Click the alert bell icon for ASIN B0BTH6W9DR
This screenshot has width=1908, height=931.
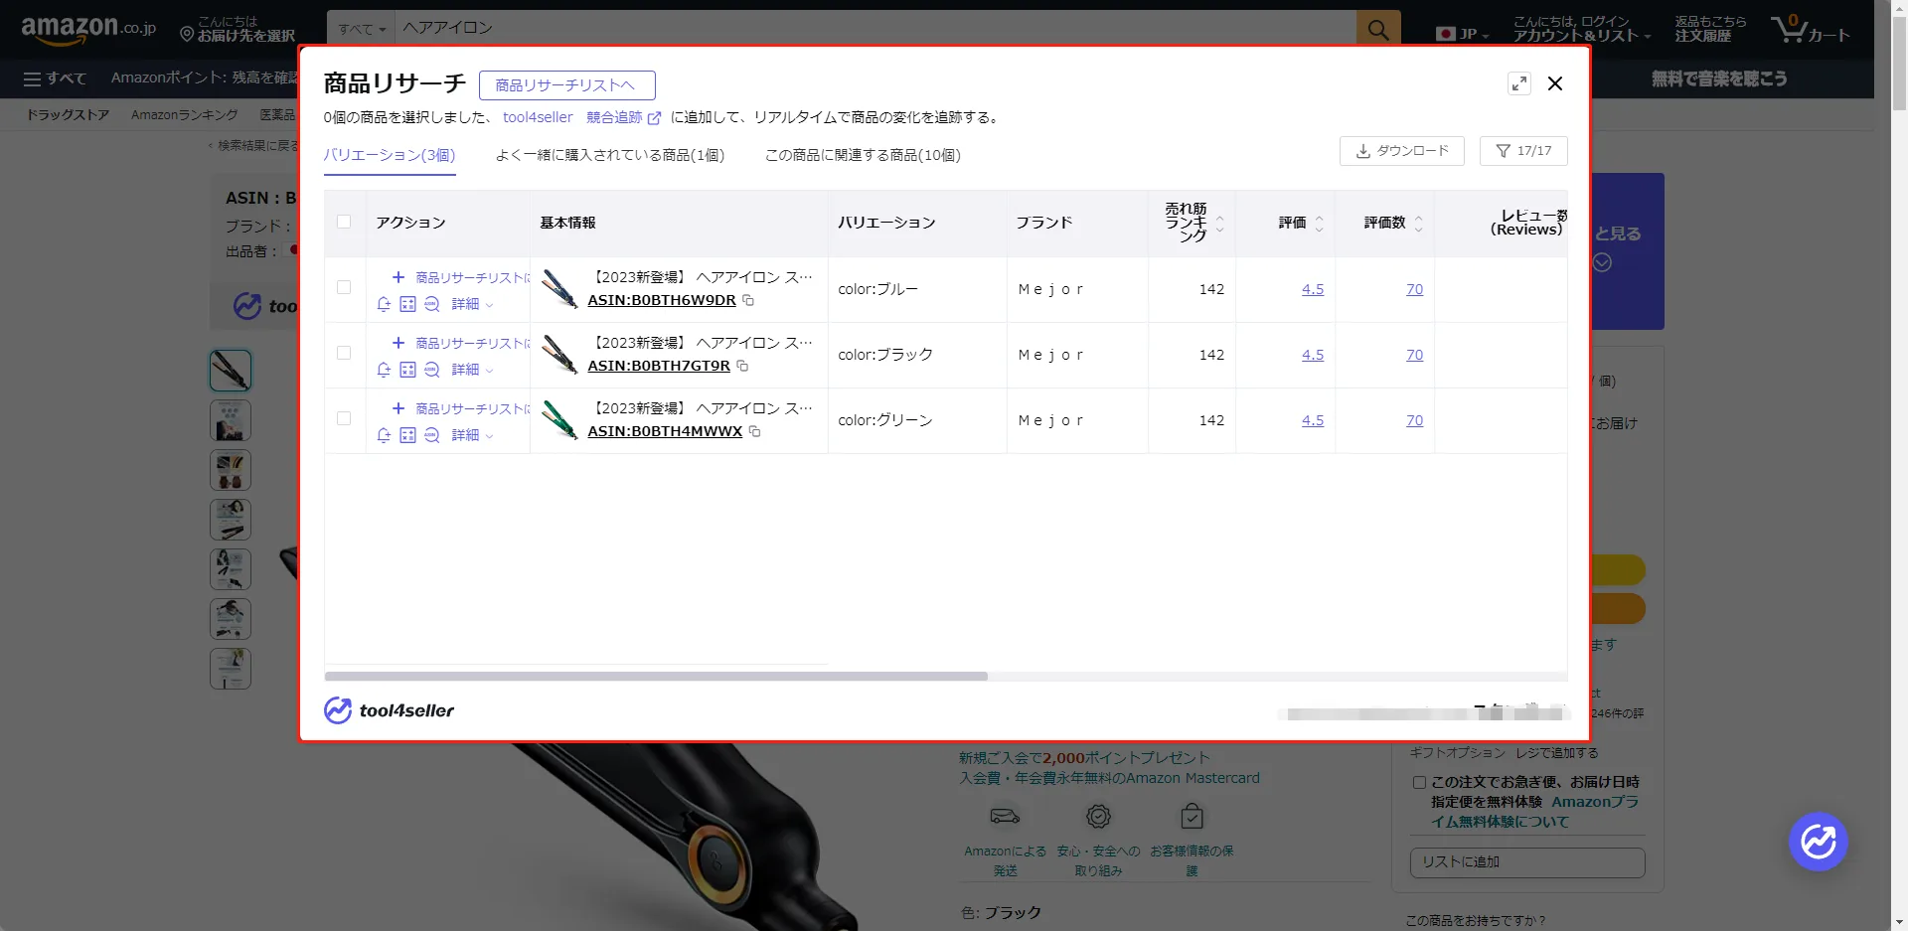click(x=384, y=304)
